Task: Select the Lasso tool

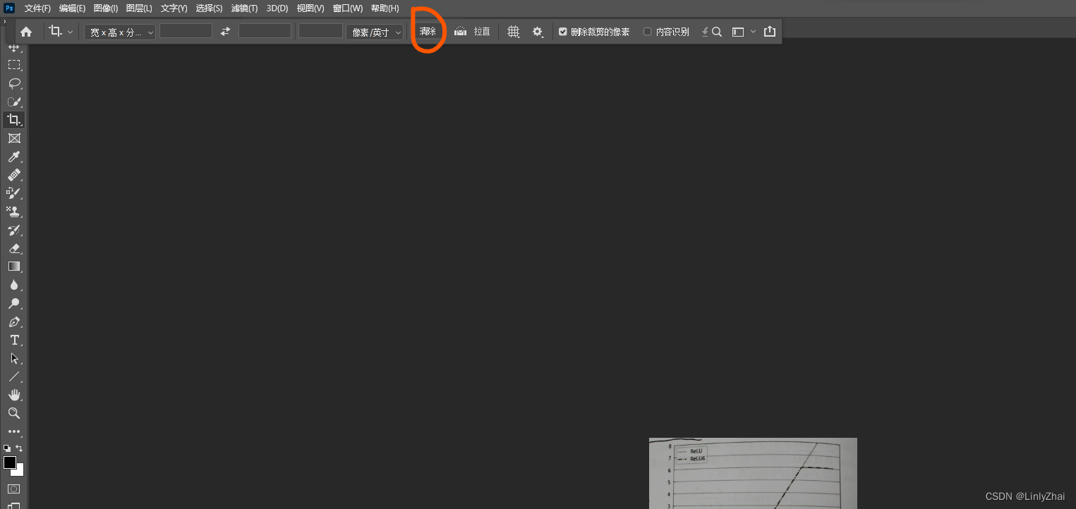Action: point(14,83)
